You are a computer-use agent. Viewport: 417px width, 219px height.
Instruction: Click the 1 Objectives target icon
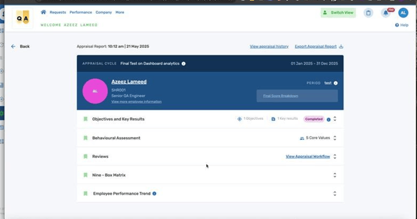point(239,119)
